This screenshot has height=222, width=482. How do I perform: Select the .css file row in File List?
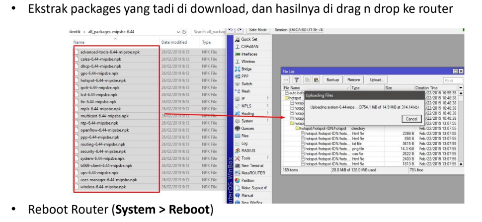tap(370, 153)
